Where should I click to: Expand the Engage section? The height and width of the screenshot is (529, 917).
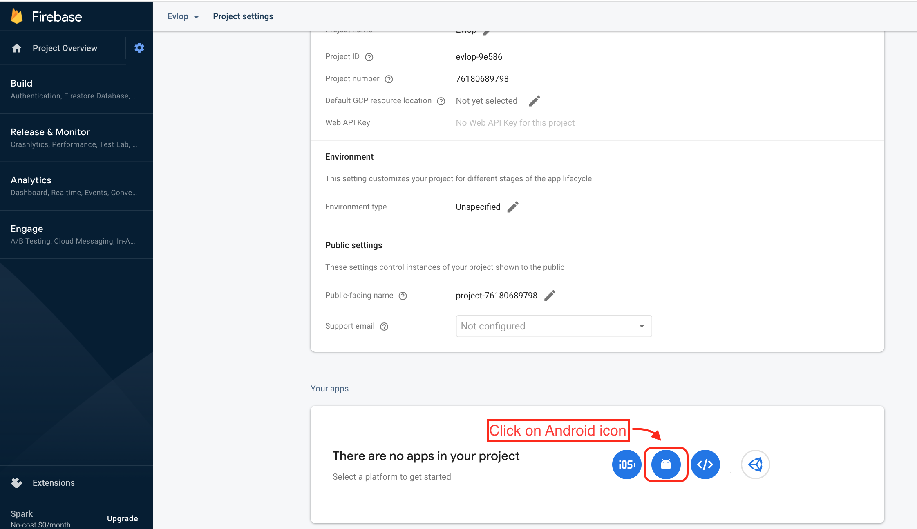click(x=76, y=234)
